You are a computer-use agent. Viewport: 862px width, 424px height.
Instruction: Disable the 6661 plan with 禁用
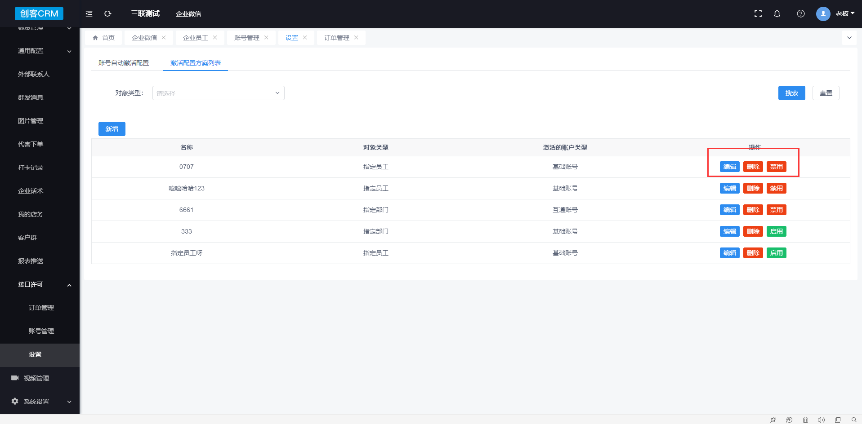[777, 210]
